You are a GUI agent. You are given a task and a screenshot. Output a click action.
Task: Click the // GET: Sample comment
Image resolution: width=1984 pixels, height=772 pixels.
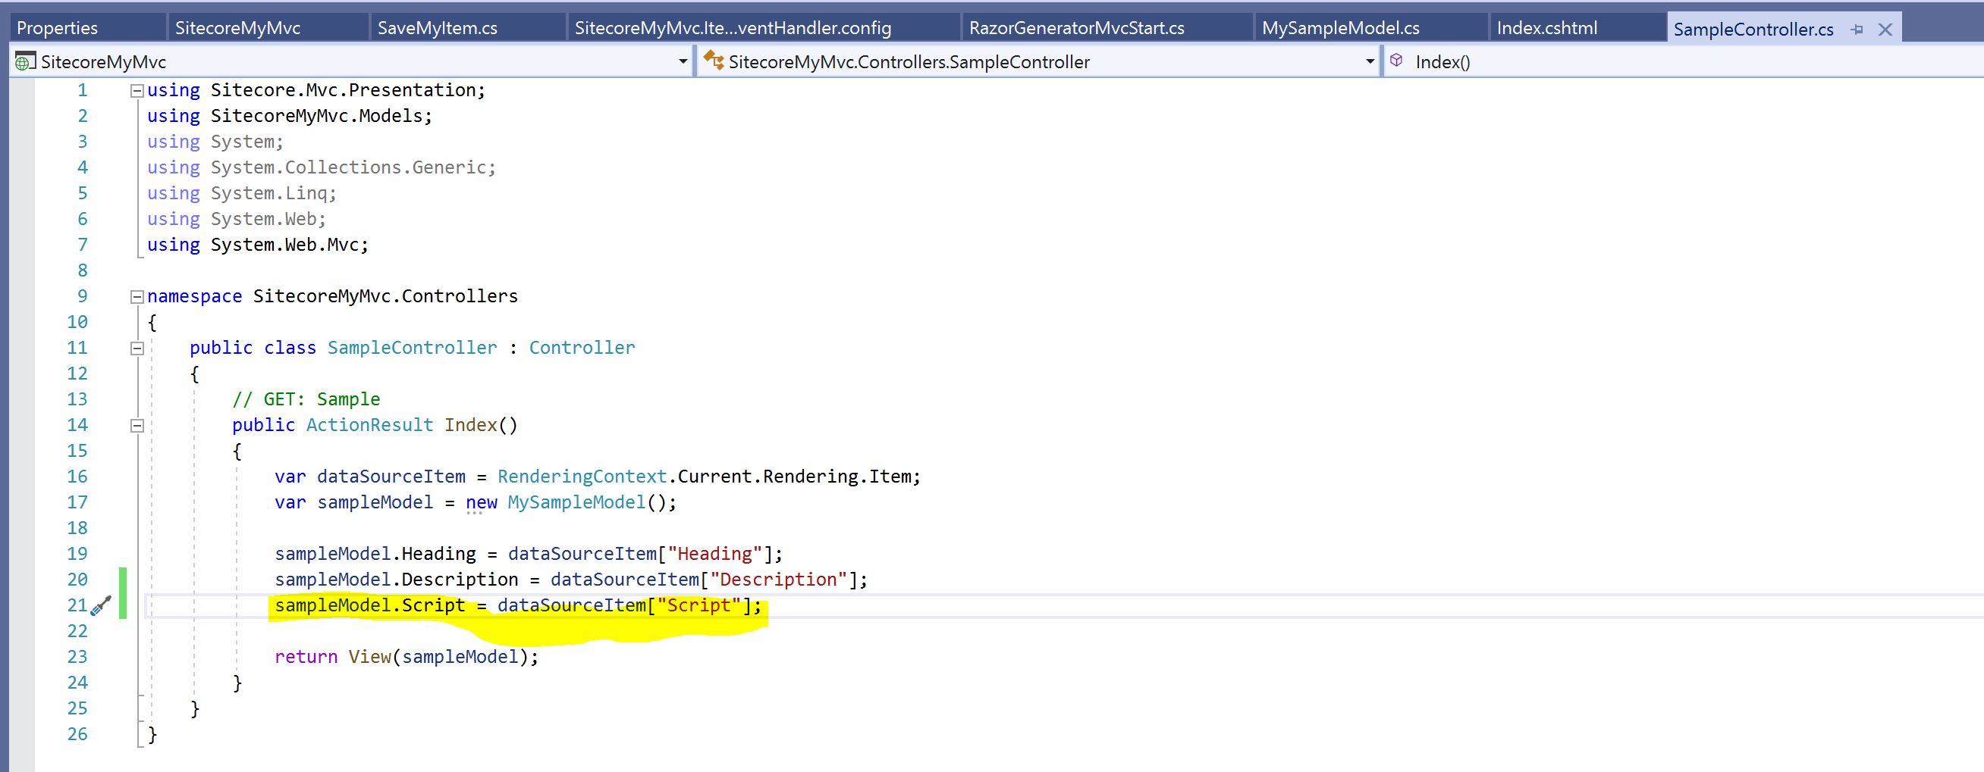point(306,399)
